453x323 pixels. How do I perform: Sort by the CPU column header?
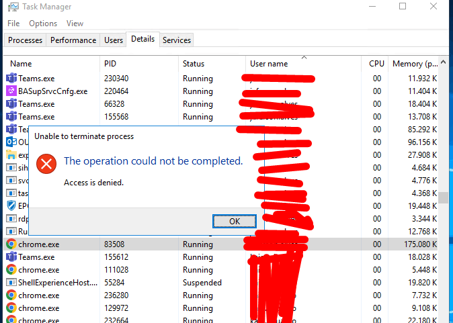click(x=375, y=64)
